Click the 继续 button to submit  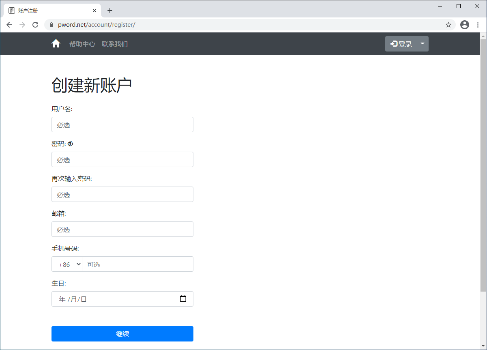[122, 334]
